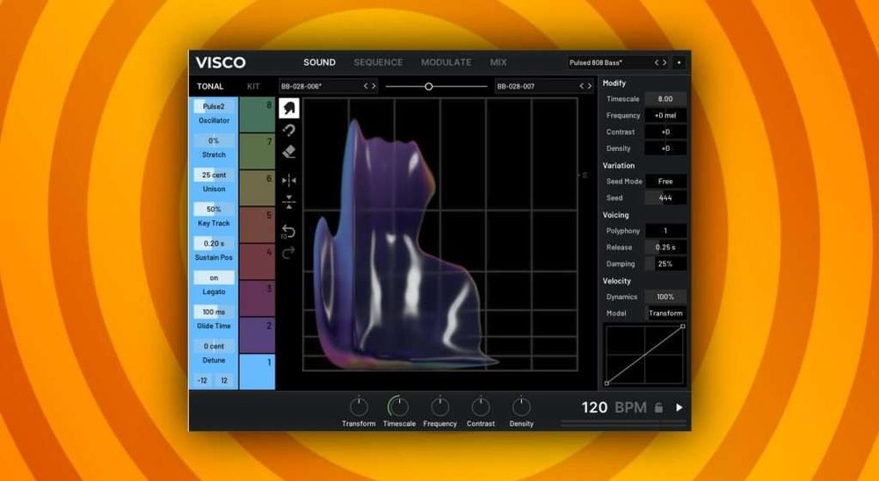Switch to the SOUND tab

point(320,62)
